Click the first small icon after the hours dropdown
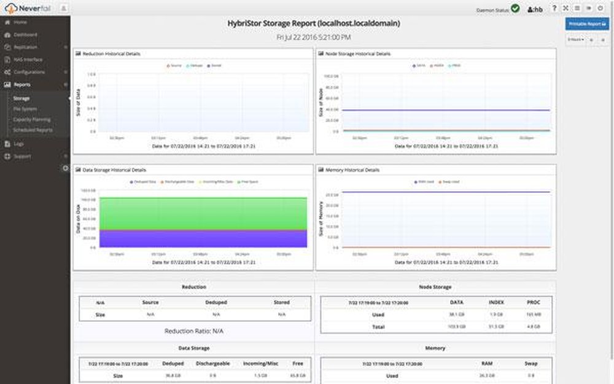 pyautogui.click(x=592, y=40)
